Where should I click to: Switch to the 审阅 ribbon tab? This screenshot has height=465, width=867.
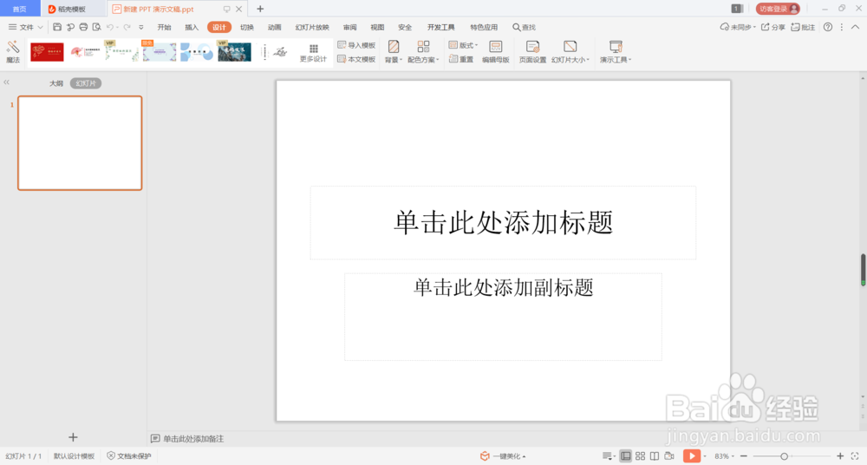(x=349, y=27)
